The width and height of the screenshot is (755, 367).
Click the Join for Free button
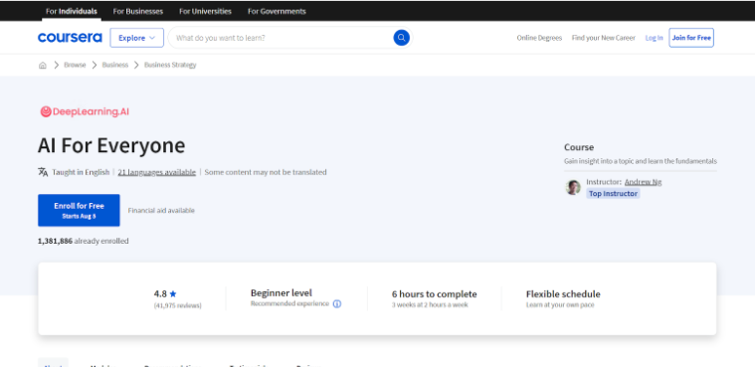click(x=691, y=38)
